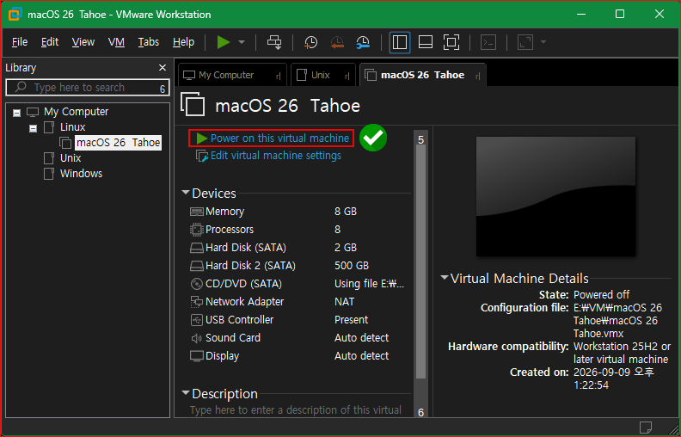Open power options dropdown arrow
681x437 pixels.
pyautogui.click(x=242, y=42)
